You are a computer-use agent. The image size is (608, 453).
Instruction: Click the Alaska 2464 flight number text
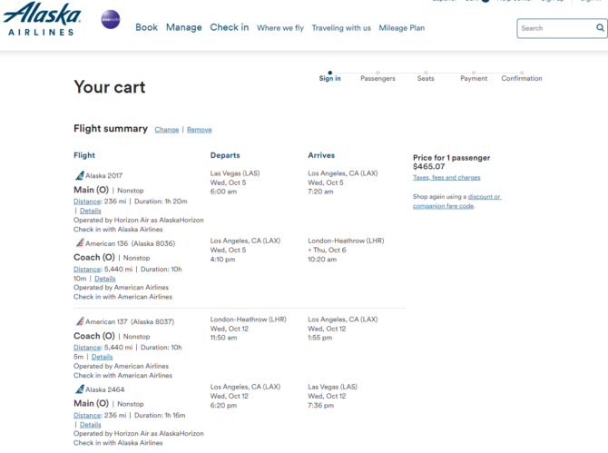[105, 389]
